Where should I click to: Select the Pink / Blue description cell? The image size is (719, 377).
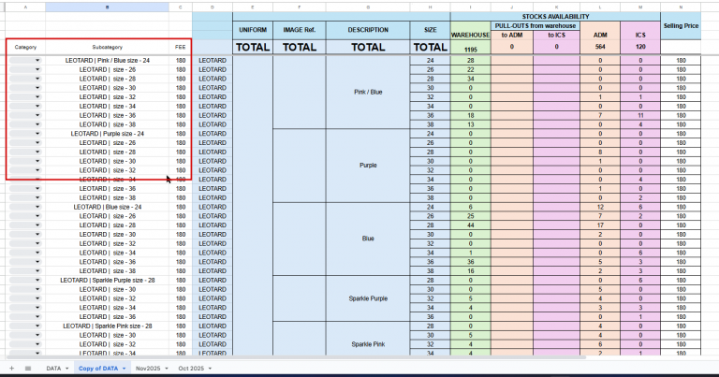368,92
